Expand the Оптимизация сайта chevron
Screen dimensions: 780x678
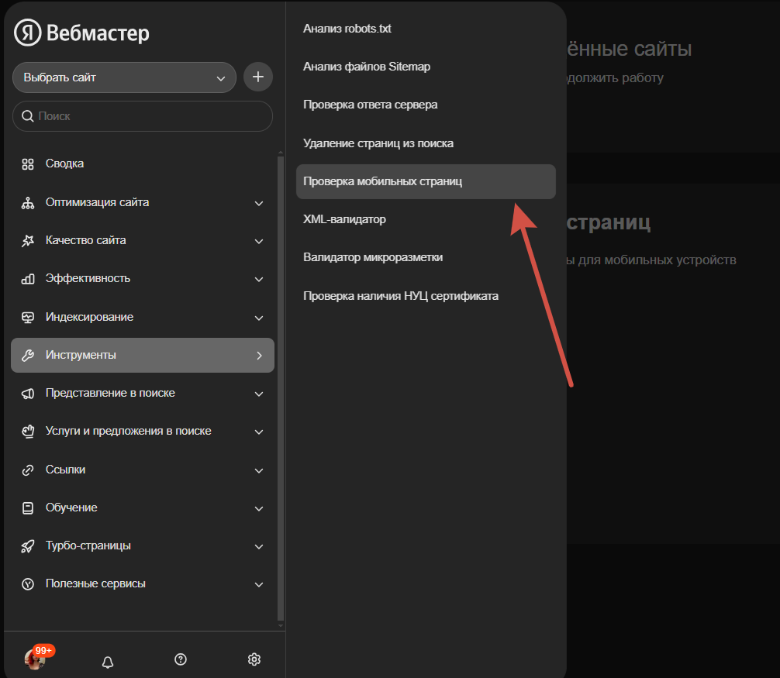pos(259,203)
